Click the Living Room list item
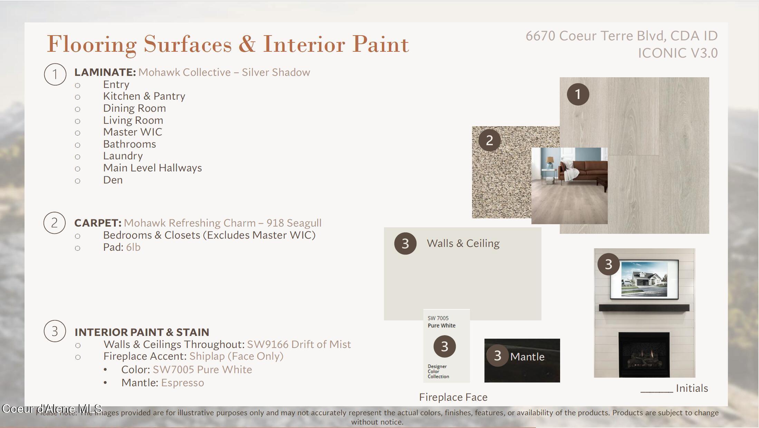Image resolution: width=759 pixels, height=428 pixels. (x=133, y=120)
